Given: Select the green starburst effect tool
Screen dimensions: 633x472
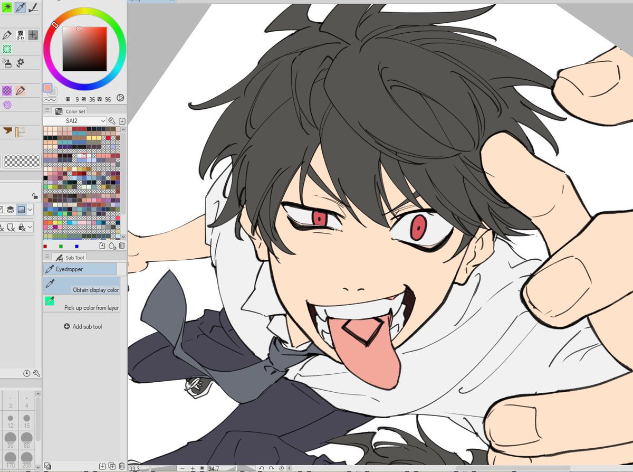Looking at the screenshot, I should click(x=7, y=49).
